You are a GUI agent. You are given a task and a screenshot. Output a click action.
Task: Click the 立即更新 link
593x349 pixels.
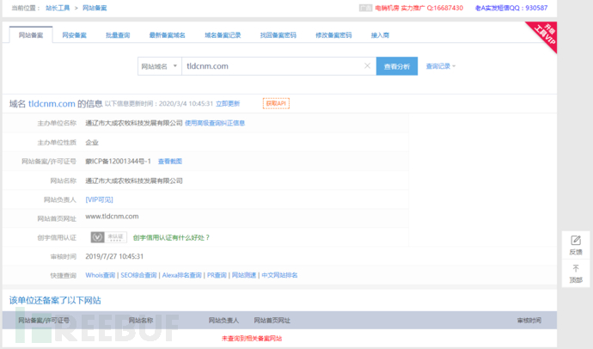[228, 104]
